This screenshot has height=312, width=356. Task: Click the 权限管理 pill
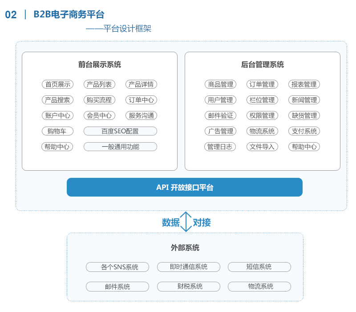(262, 115)
